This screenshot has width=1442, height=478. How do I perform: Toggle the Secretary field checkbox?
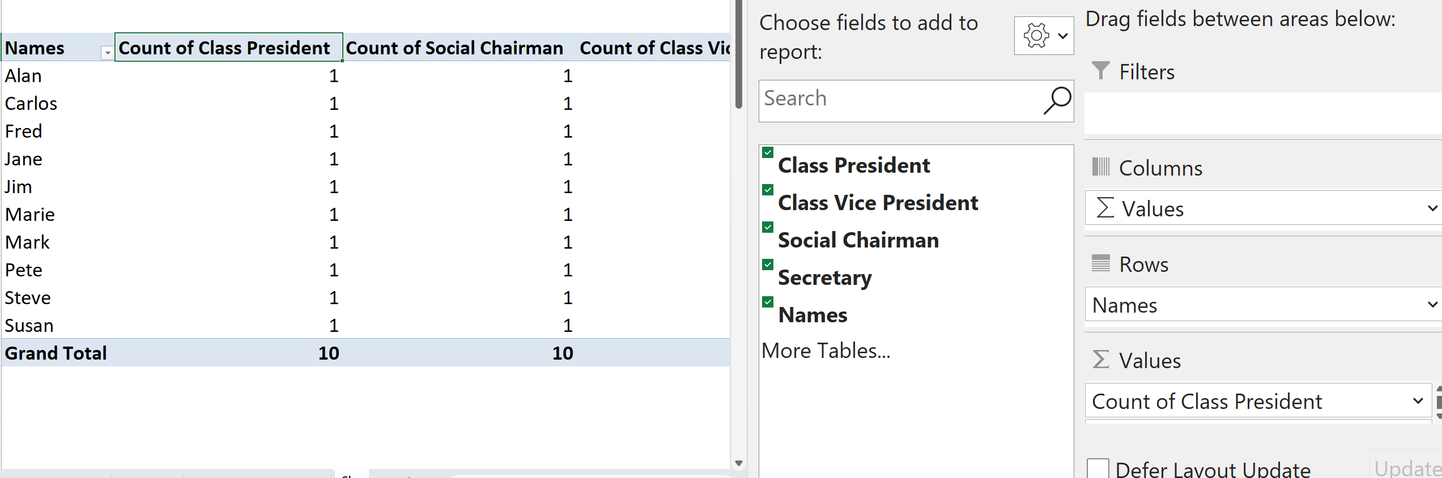click(768, 264)
